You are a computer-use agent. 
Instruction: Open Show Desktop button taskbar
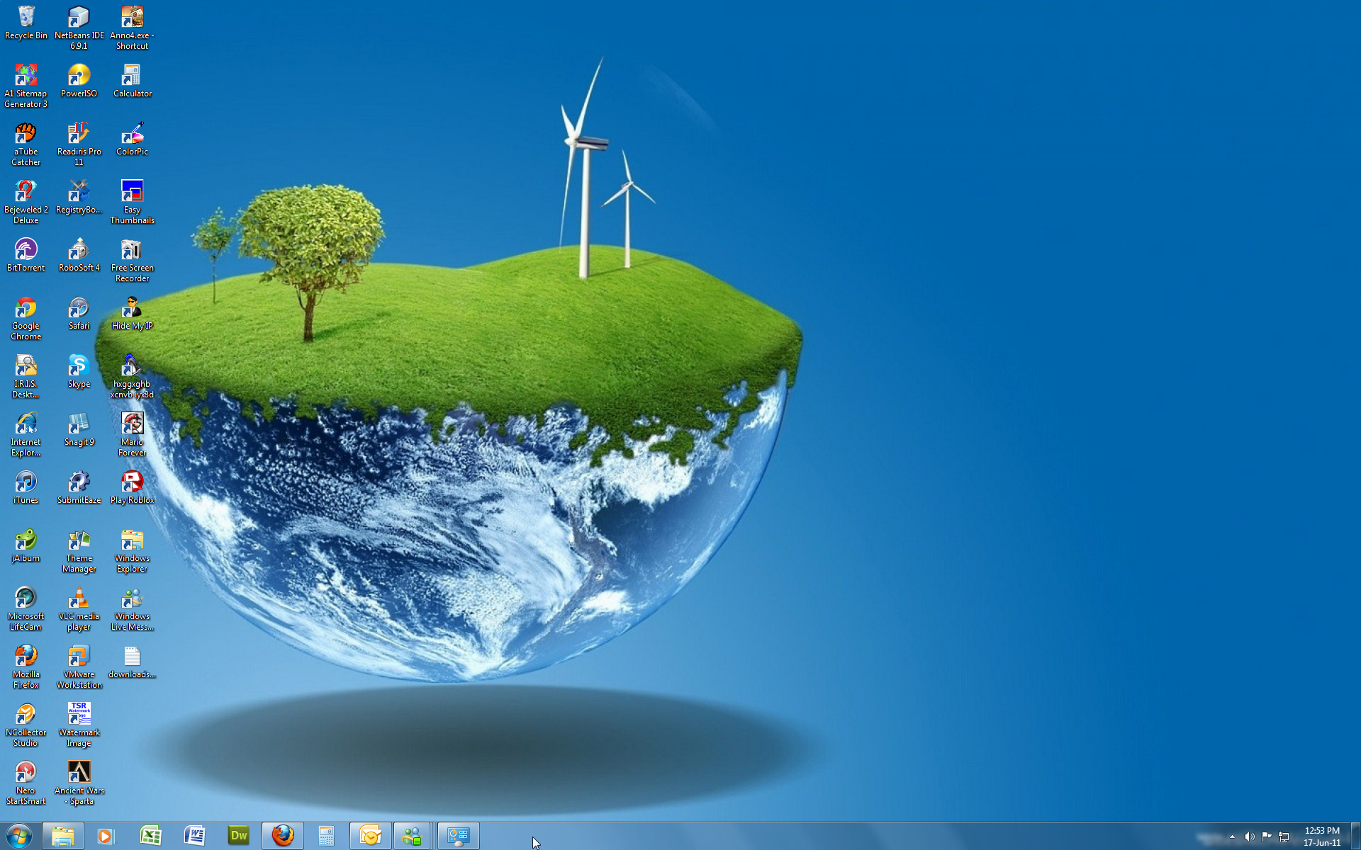[1356, 837]
